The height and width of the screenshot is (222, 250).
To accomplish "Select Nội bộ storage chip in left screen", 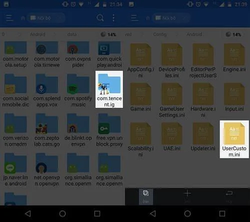I will [46, 18].
